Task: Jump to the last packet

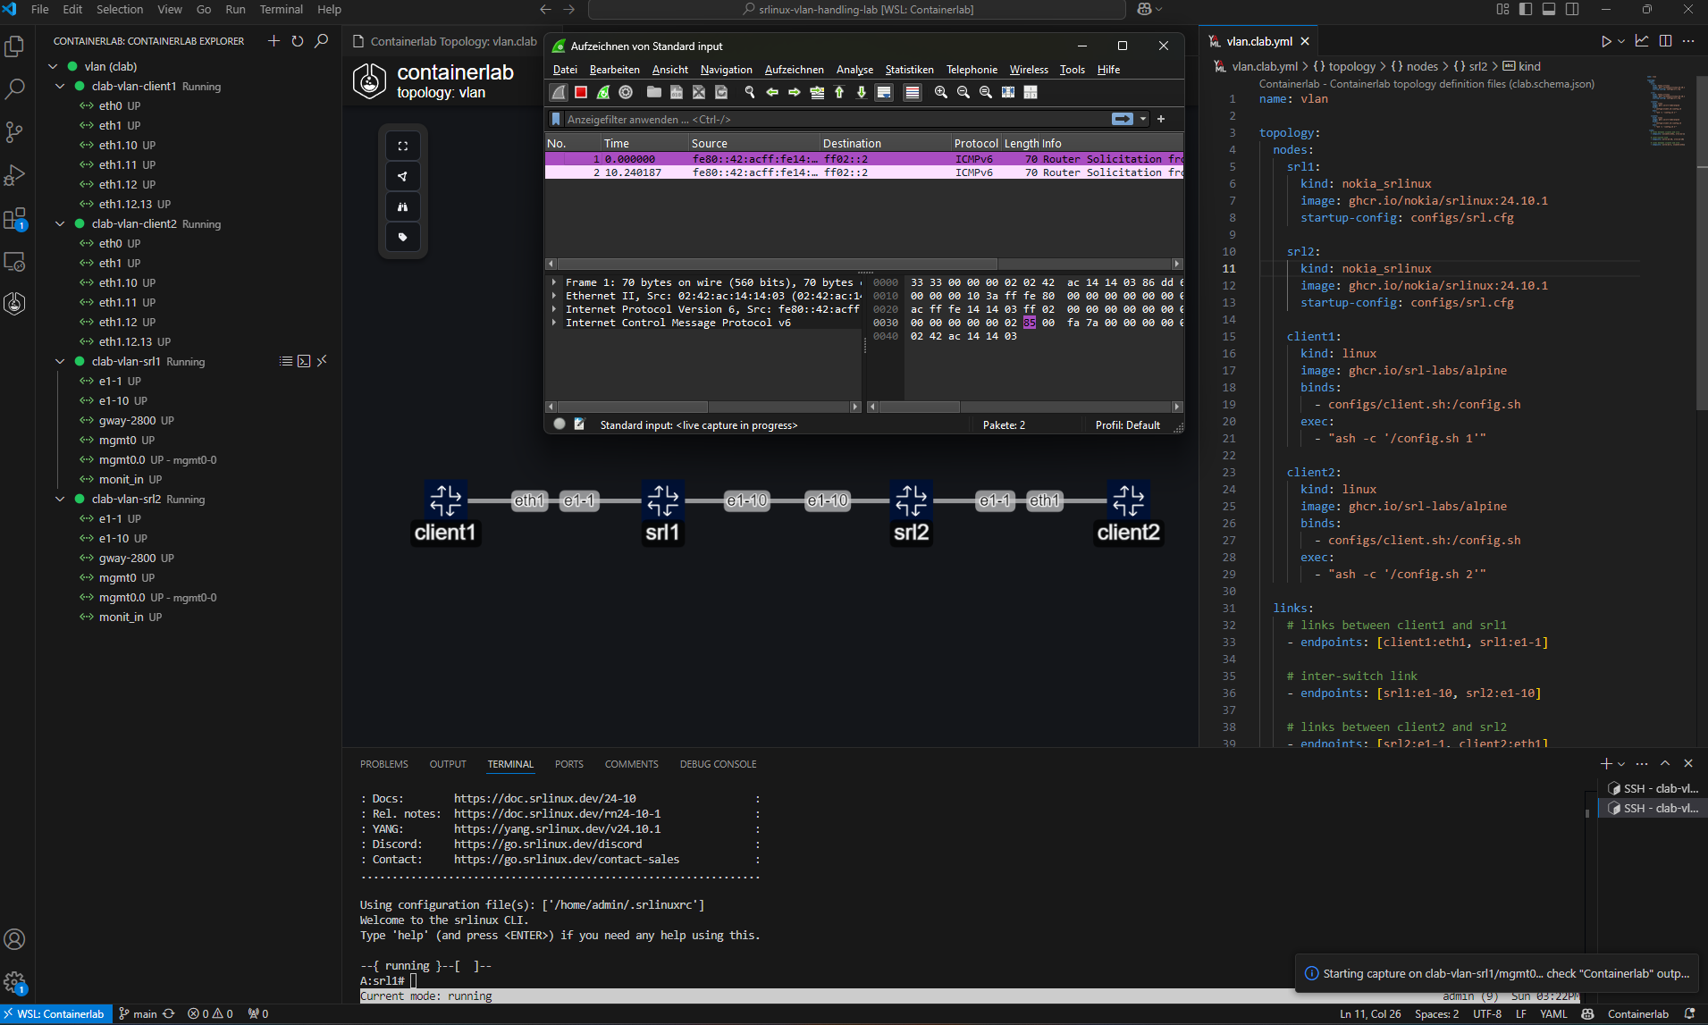Action: pyautogui.click(x=862, y=92)
